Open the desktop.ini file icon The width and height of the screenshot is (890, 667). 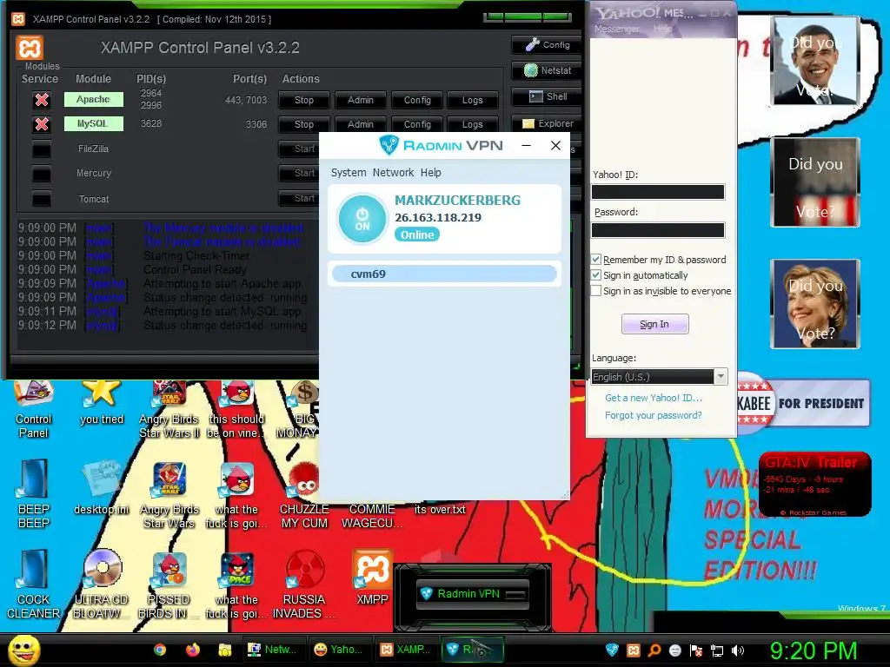101,488
